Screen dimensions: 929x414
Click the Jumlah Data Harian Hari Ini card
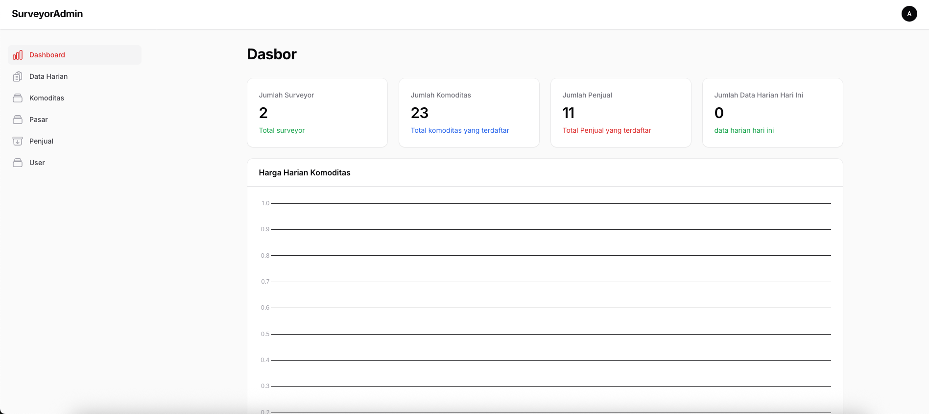pyautogui.click(x=772, y=113)
